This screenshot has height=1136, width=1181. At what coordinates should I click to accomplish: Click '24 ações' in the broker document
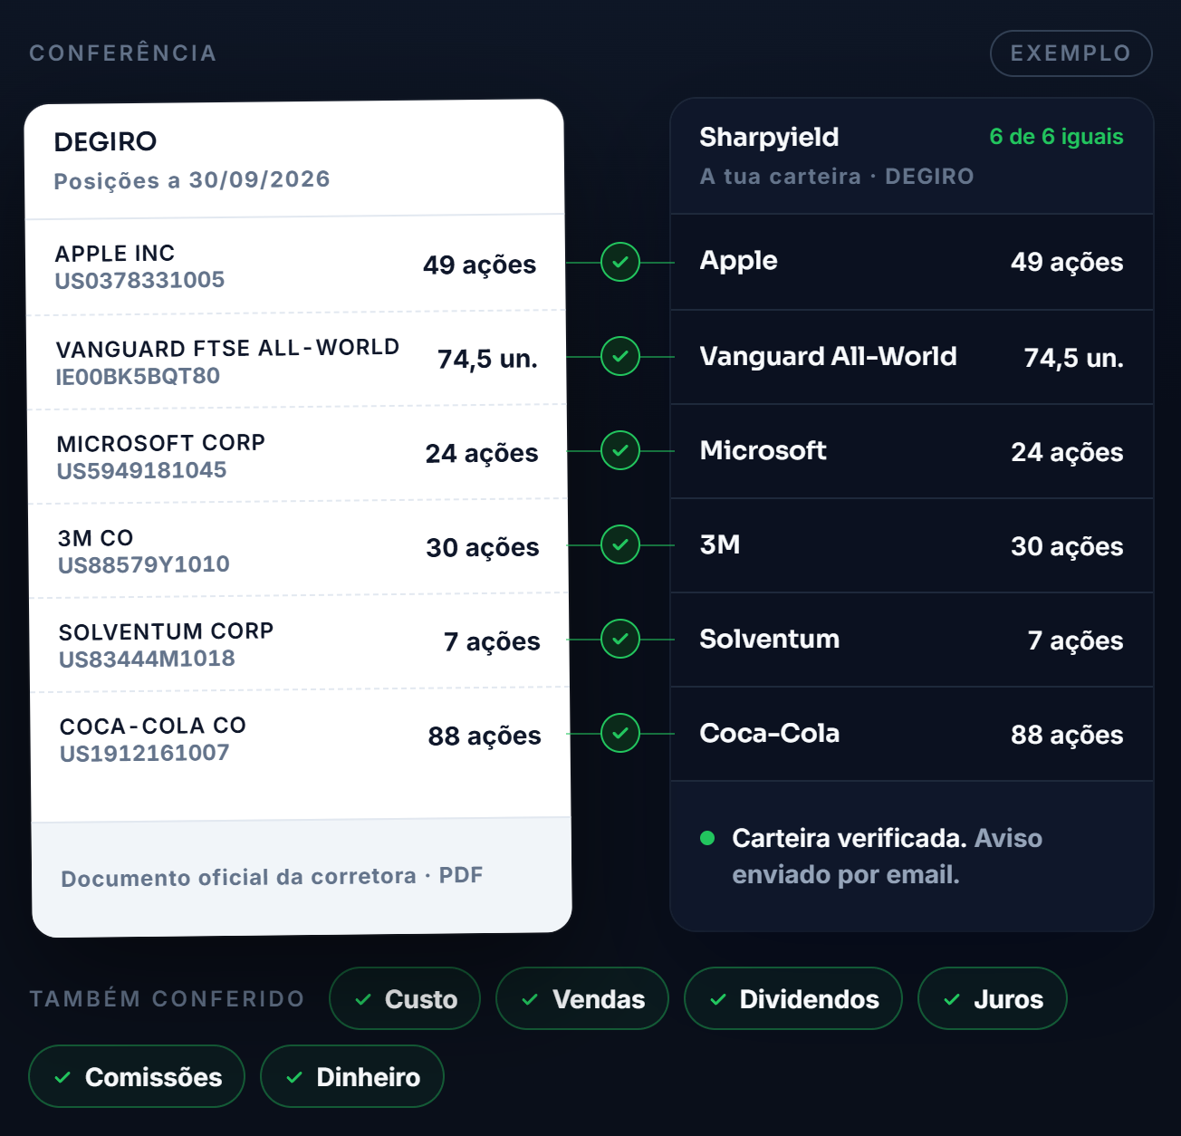(482, 453)
